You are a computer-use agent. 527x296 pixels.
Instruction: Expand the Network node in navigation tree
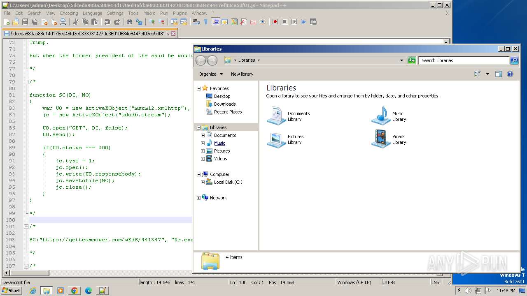coord(198,198)
